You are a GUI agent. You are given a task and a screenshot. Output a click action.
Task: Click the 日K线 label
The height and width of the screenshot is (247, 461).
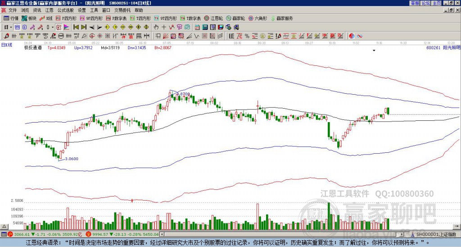point(7,45)
